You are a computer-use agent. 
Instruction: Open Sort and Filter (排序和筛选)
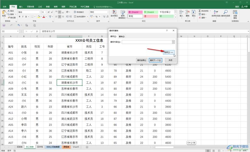pos(216,13)
